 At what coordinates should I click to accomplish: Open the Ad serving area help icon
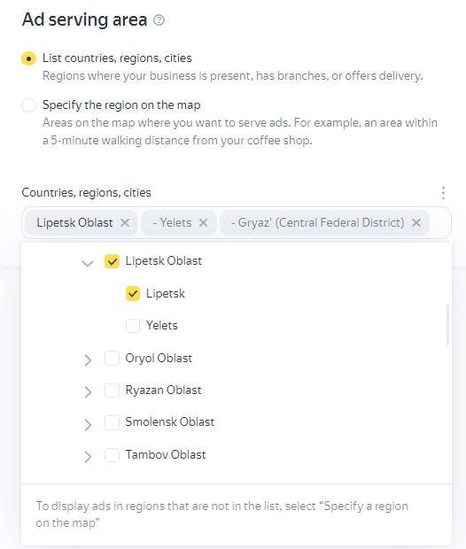[x=159, y=20]
